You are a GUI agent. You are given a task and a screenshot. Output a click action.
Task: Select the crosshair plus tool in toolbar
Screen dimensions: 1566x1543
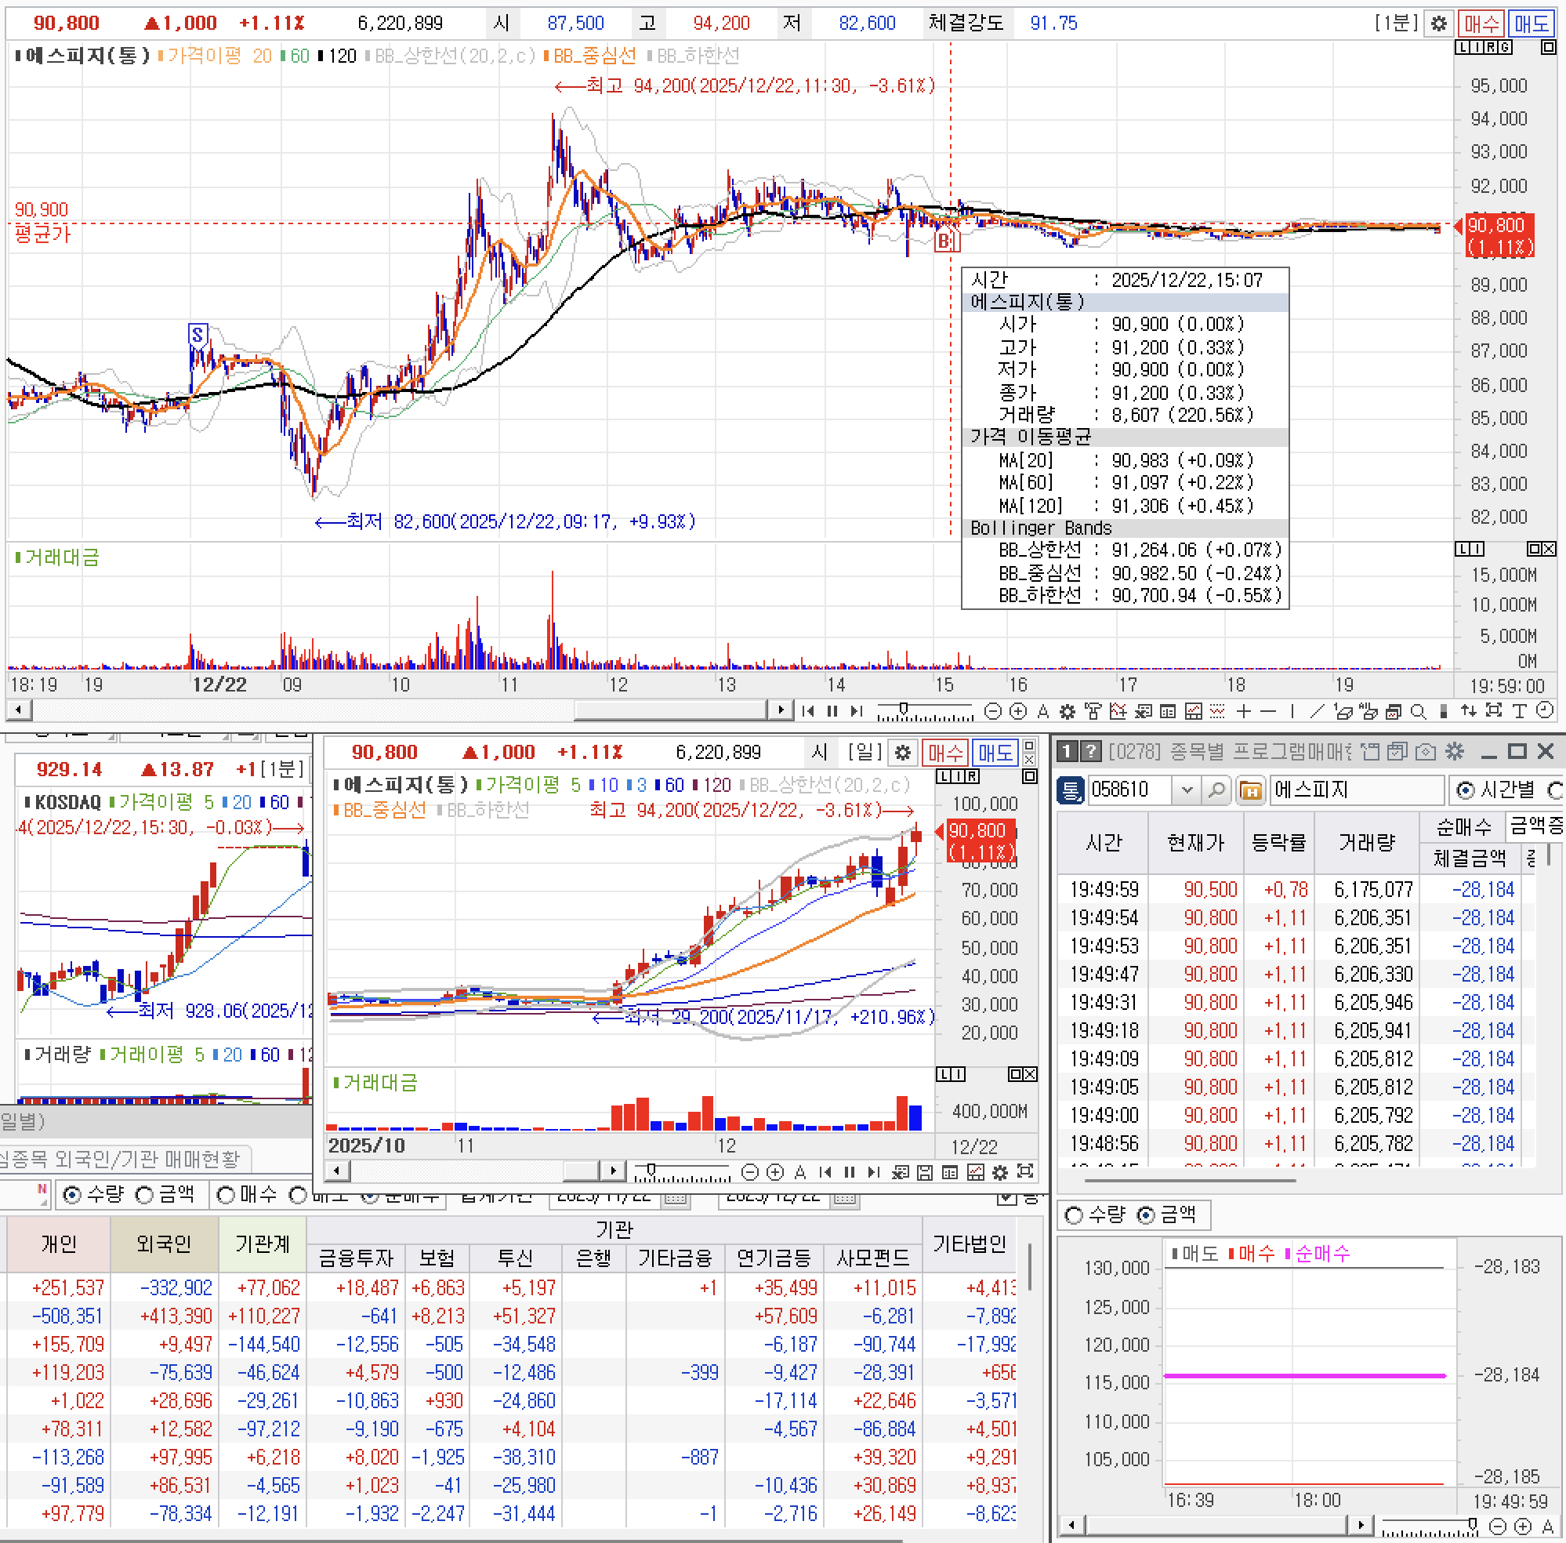click(x=1245, y=712)
